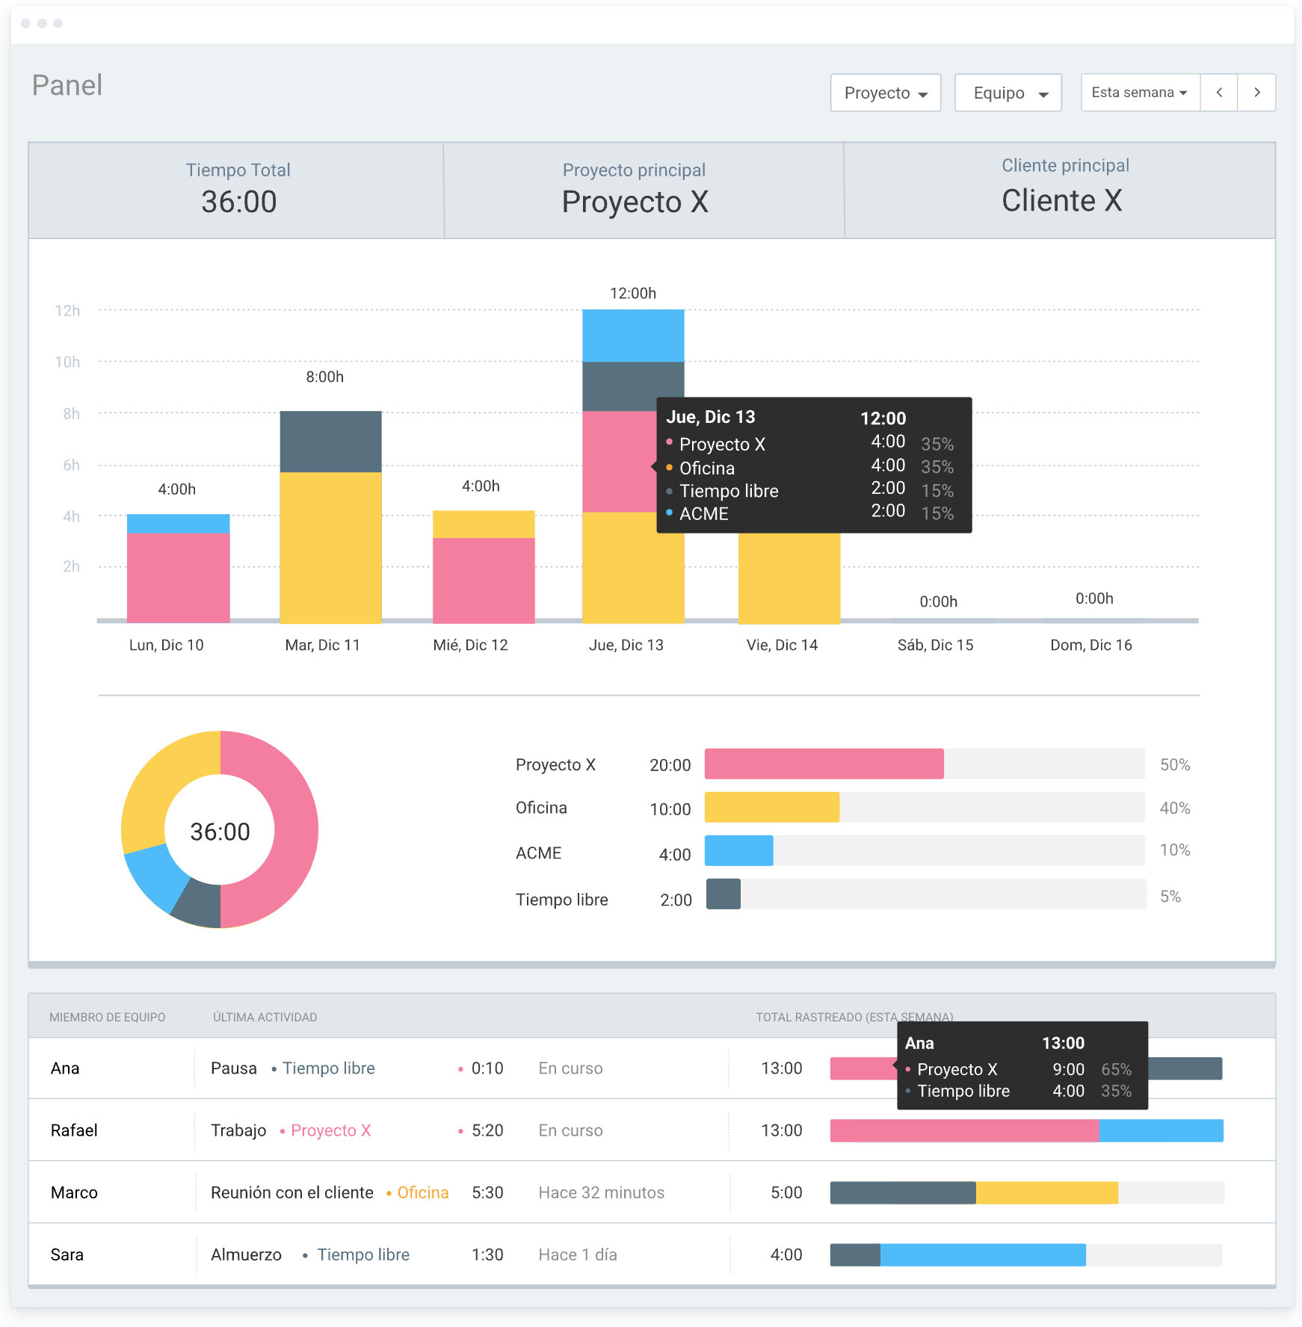Open the Proyecto filter dropdown
Image resolution: width=1302 pixels, height=1327 pixels.
pyautogui.click(x=885, y=93)
